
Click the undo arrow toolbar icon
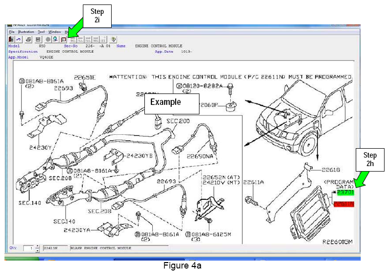point(19,39)
